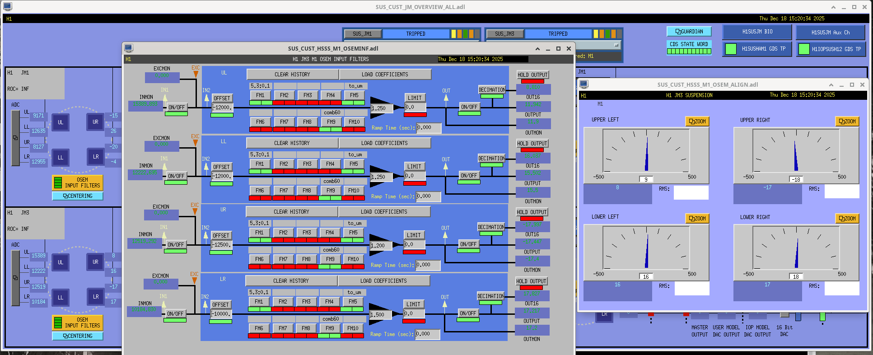The height and width of the screenshot is (355, 873).
Task: Click the UL OFFSET value field
Action: pyautogui.click(x=222, y=107)
